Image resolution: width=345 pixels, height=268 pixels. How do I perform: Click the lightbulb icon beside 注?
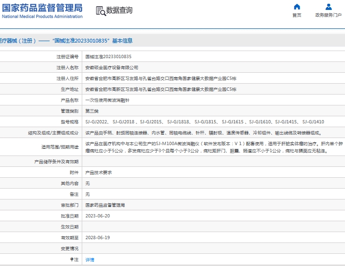(72, 259)
